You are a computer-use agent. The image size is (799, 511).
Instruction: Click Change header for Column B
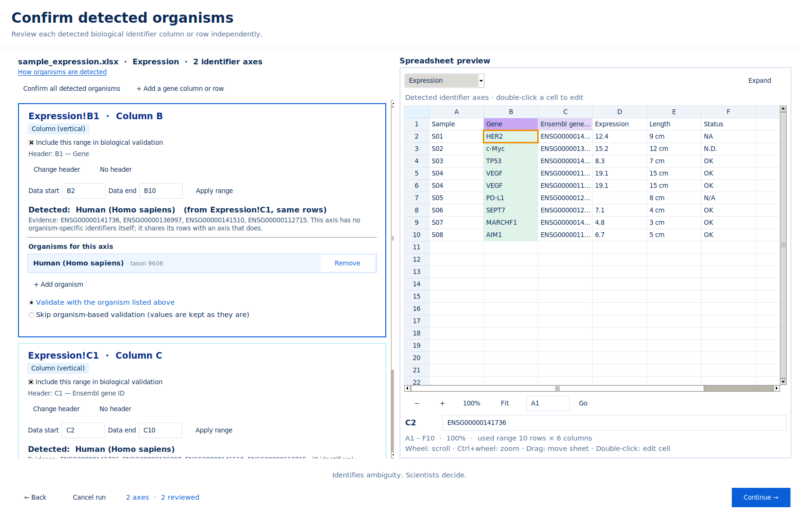tap(57, 169)
